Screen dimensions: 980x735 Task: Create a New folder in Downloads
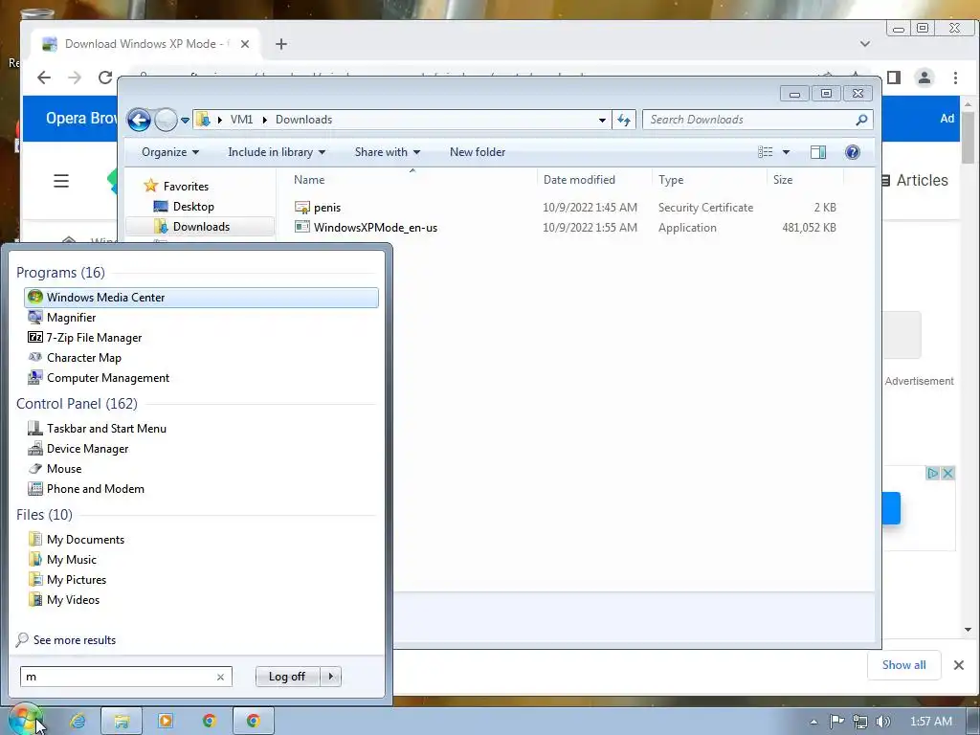[478, 152]
